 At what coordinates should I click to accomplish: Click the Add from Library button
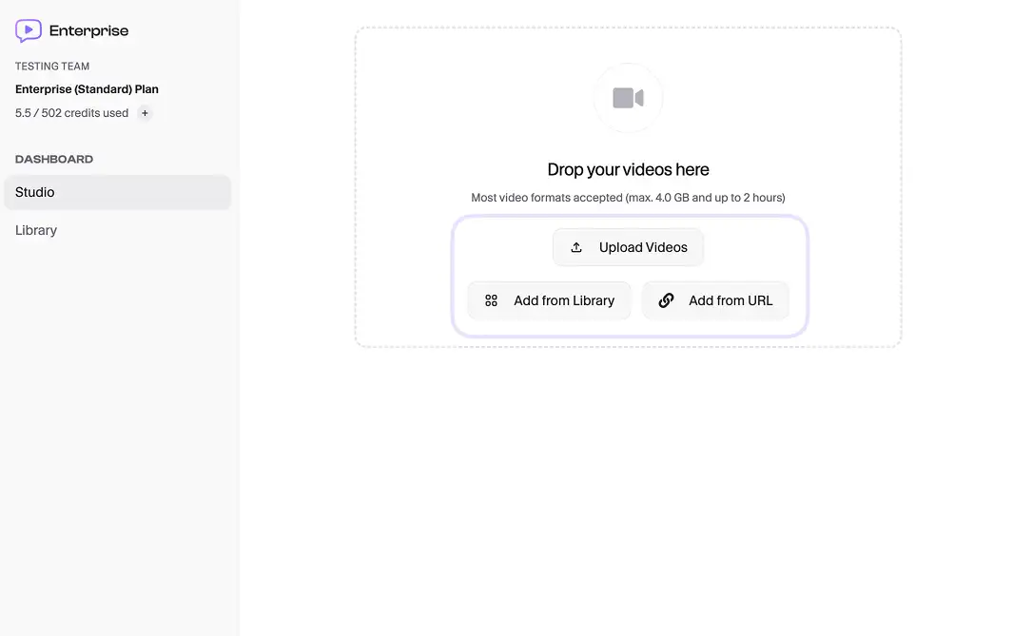(550, 299)
